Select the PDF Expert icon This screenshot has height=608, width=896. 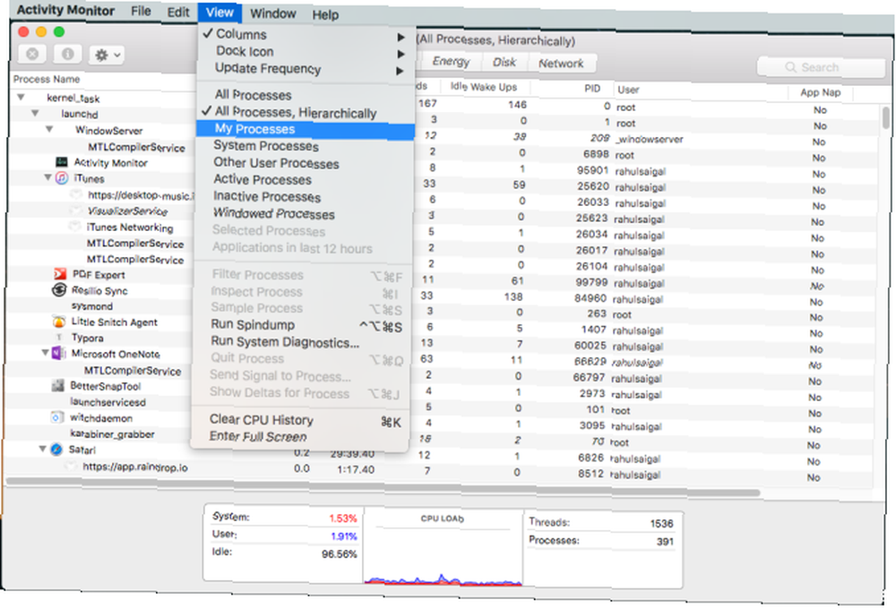click(60, 275)
